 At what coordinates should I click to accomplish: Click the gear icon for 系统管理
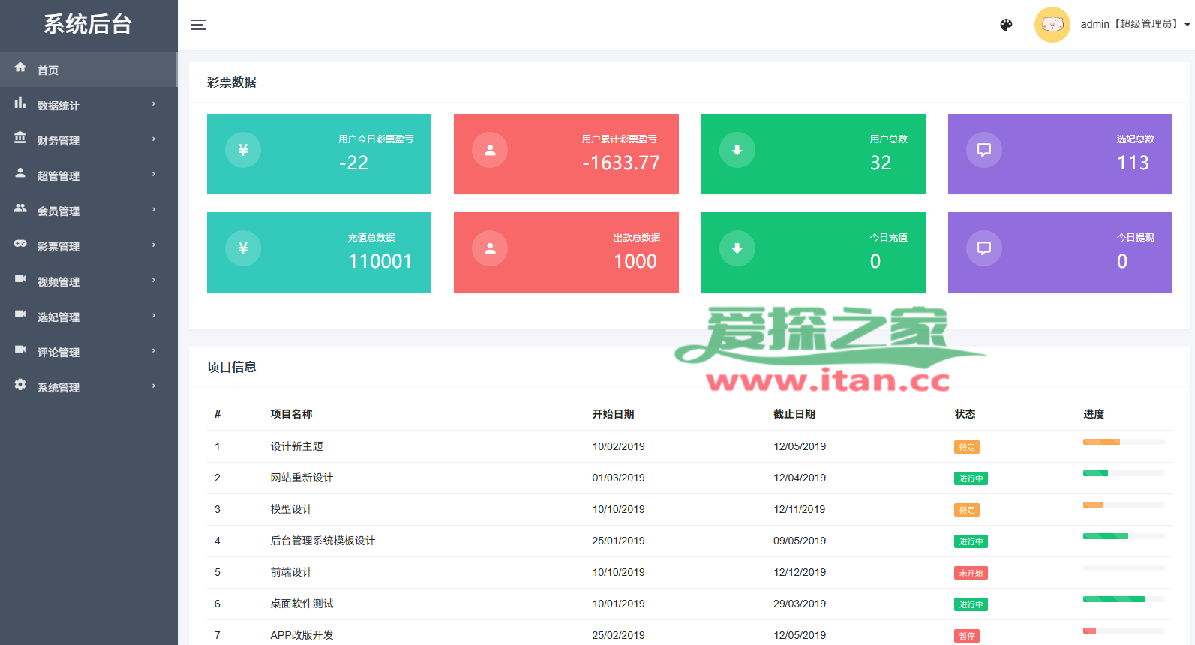click(20, 385)
